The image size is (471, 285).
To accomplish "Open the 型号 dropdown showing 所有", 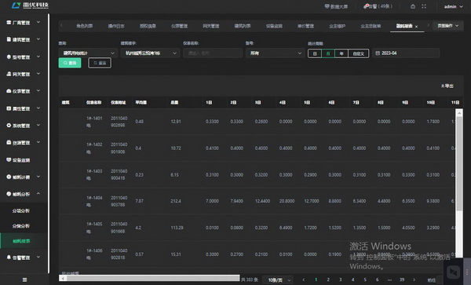I will pos(275,53).
